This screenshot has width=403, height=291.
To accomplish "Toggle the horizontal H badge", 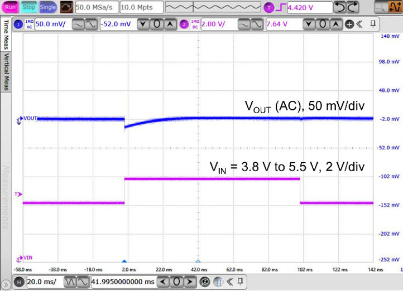I will (19, 282).
